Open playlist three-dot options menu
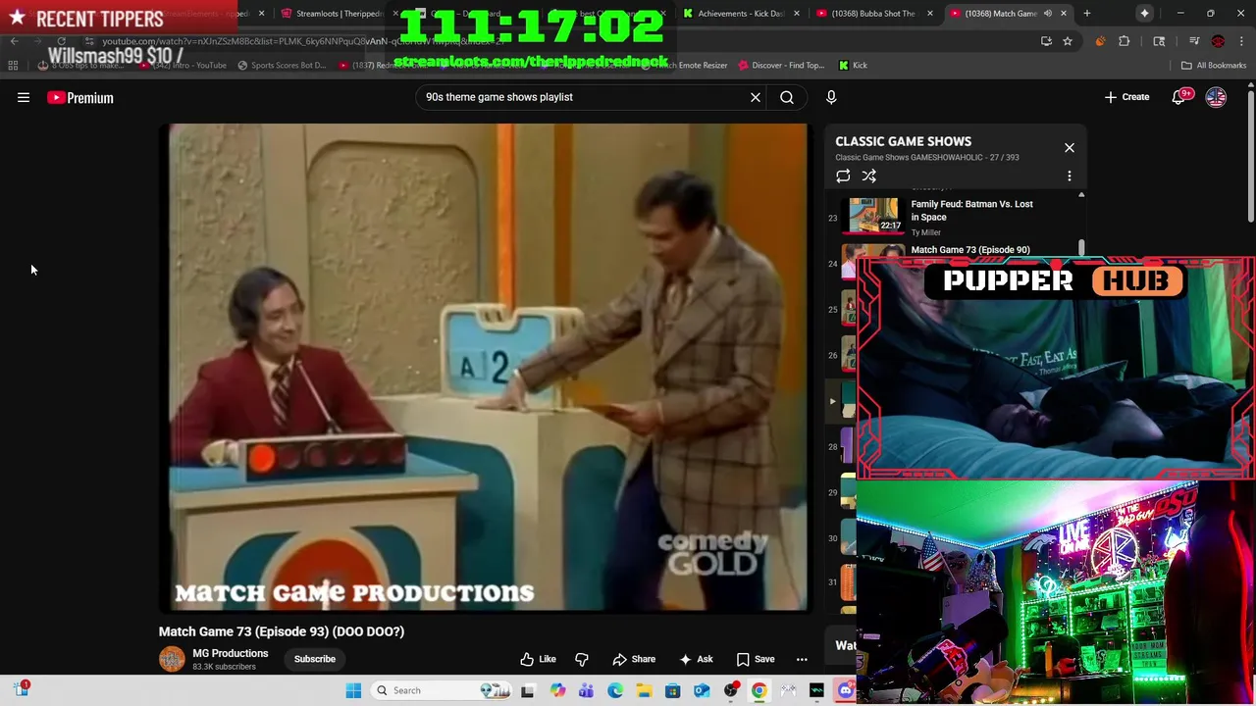This screenshot has width=1256, height=706. pos(1070,176)
